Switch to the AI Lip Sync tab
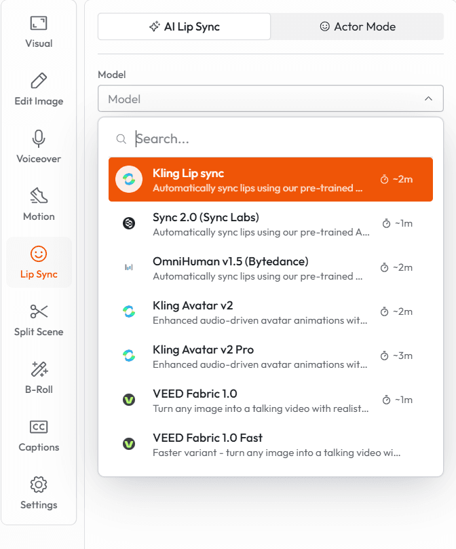The image size is (456, 549). [184, 26]
